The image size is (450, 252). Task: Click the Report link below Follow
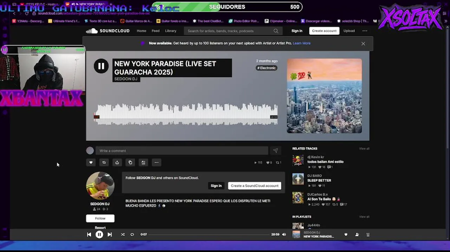100,227
